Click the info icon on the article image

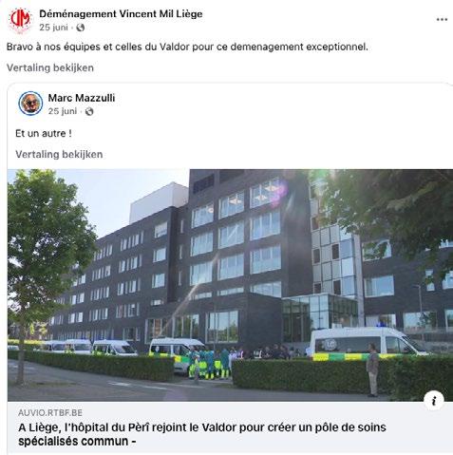click(x=434, y=401)
